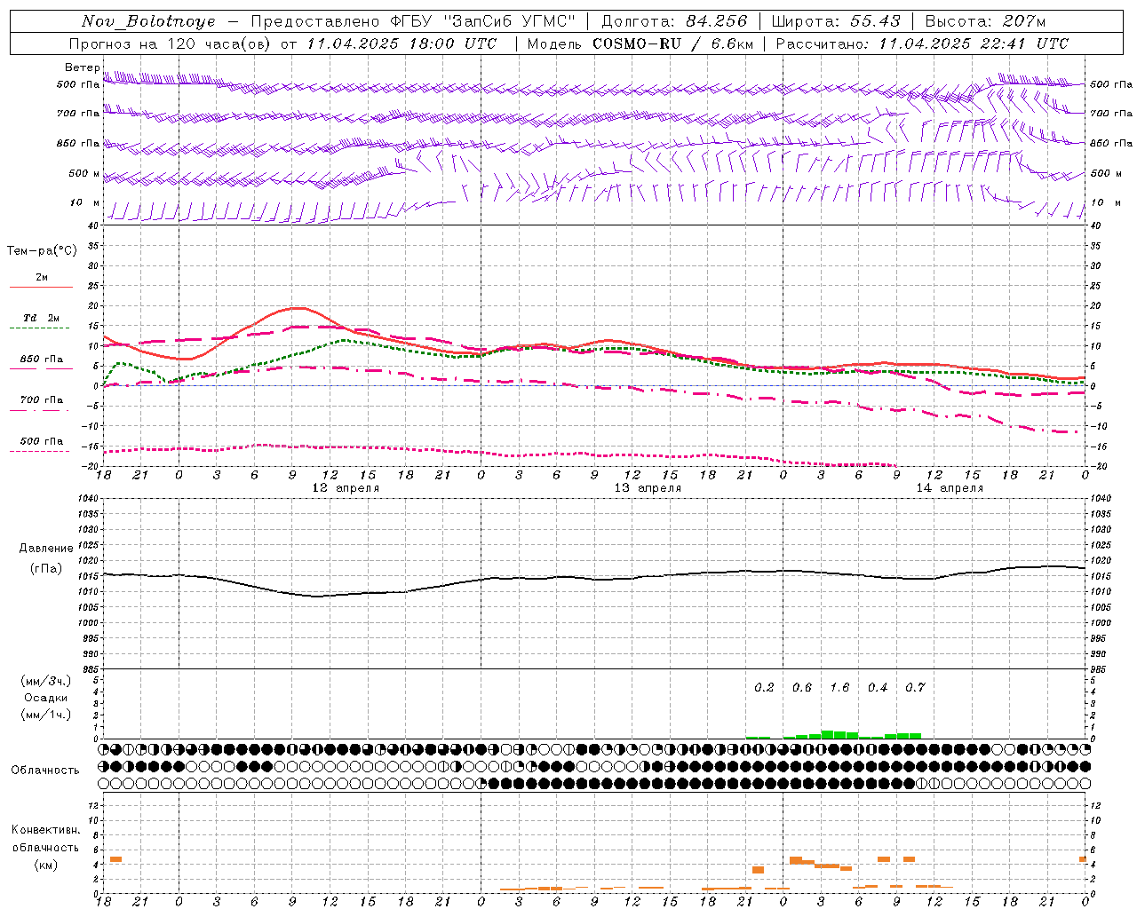Click the forecast start time 11.04.2025 18:00 UTC
The width and height of the screenshot is (1137, 909).
tap(402, 43)
